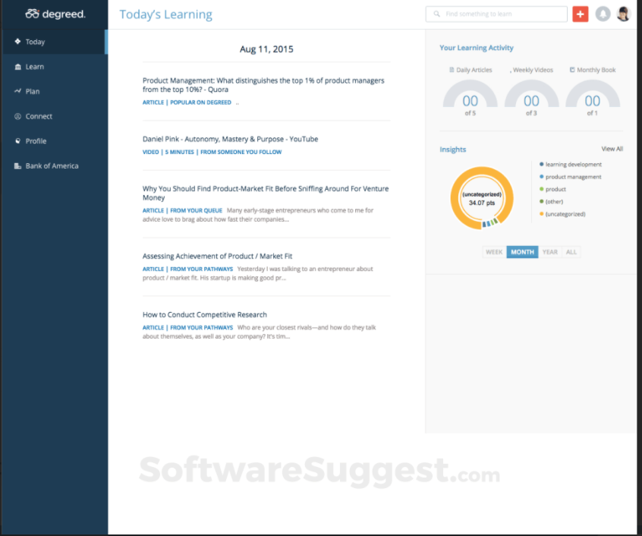This screenshot has height=536, width=642.
Task: Click the red plus add button
Action: click(581, 14)
